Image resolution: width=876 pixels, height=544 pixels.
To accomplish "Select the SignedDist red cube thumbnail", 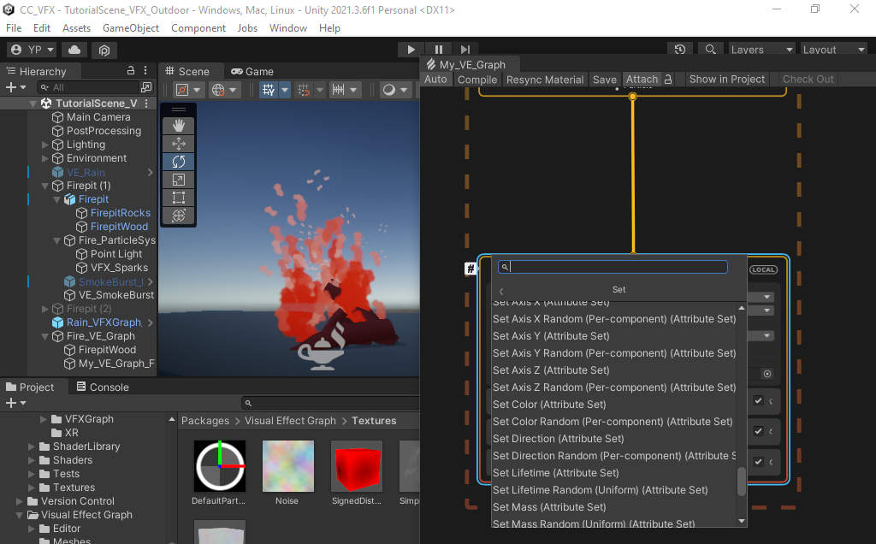I will tap(357, 466).
